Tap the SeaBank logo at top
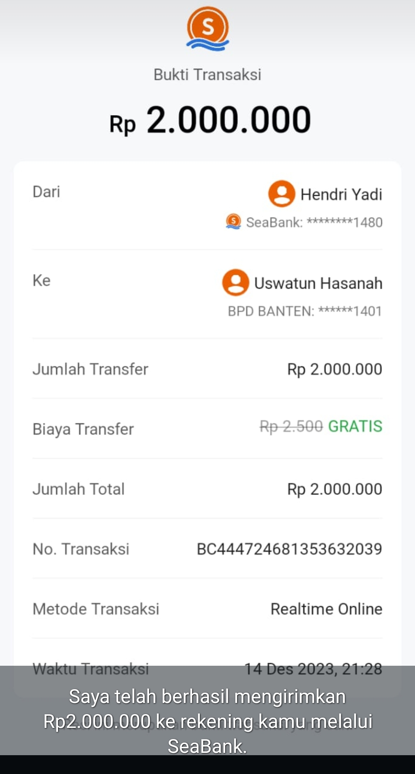Viewport: 415px width, 774px height. [207, 28]
